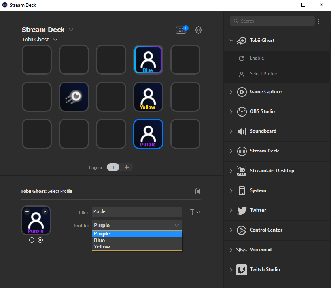Expand the OBS Studio category
The width and height of the screenshot is (331, 288).
point(231,111)
